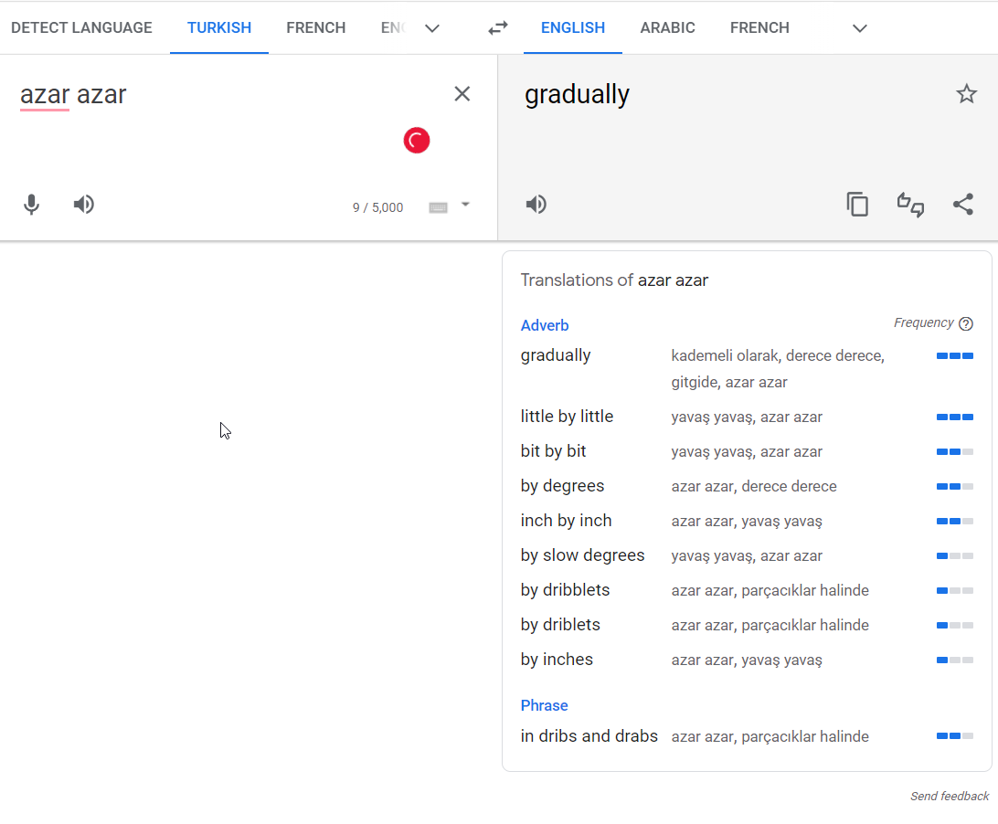Expand the source language list chevron
The width and height of the screenshot is (998, 824).
click(432, 28)
